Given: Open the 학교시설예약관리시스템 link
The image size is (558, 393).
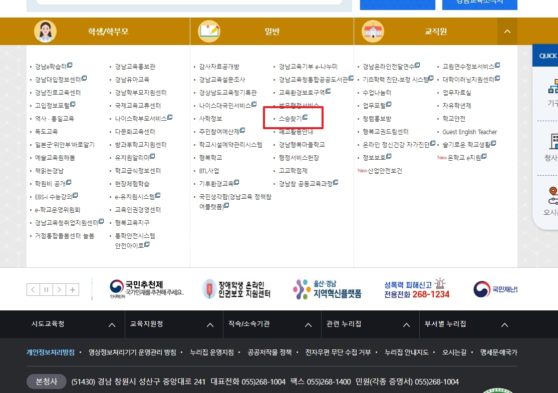Looking at the screenshot, I should tap(230, 145).
